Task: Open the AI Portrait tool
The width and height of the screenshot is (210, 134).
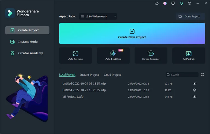Action: pos(189,56)
